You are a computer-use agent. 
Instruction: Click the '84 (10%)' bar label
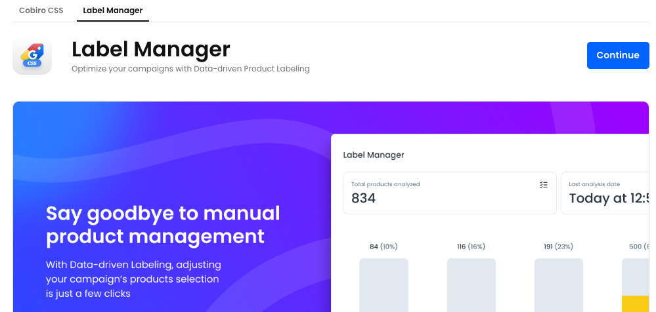point(383,246)
